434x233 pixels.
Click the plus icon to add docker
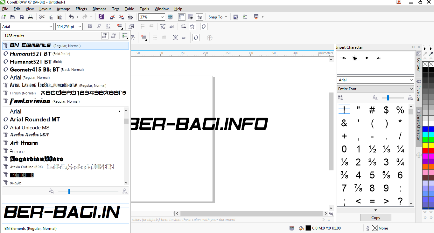(419, 155)
